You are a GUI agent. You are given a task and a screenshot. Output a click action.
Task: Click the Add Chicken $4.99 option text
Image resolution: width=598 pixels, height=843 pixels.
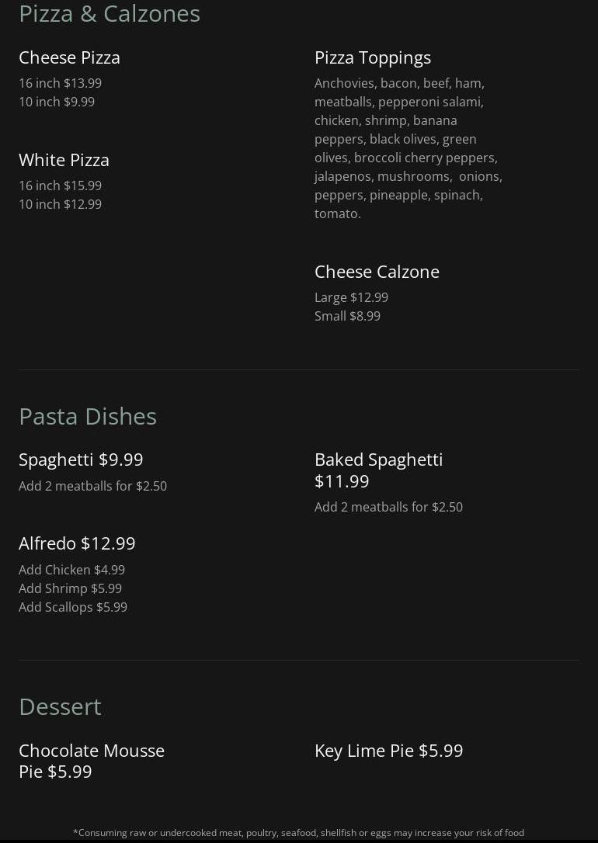point(72,570)
